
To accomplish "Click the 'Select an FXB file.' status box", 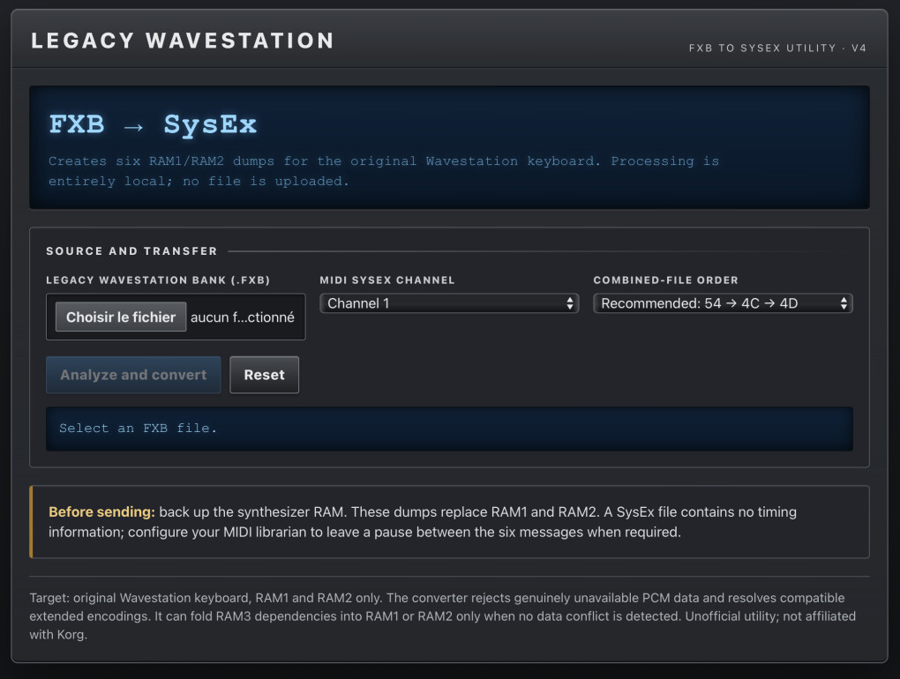I will (x=449, y=429).
